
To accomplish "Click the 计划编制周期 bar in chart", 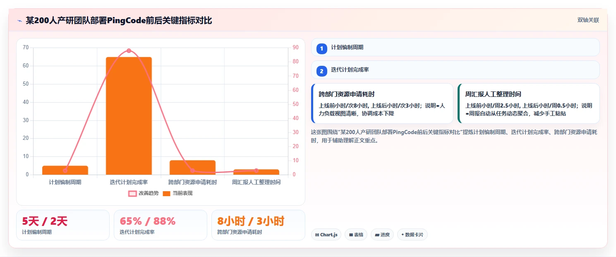I will [x=65, y=170].
